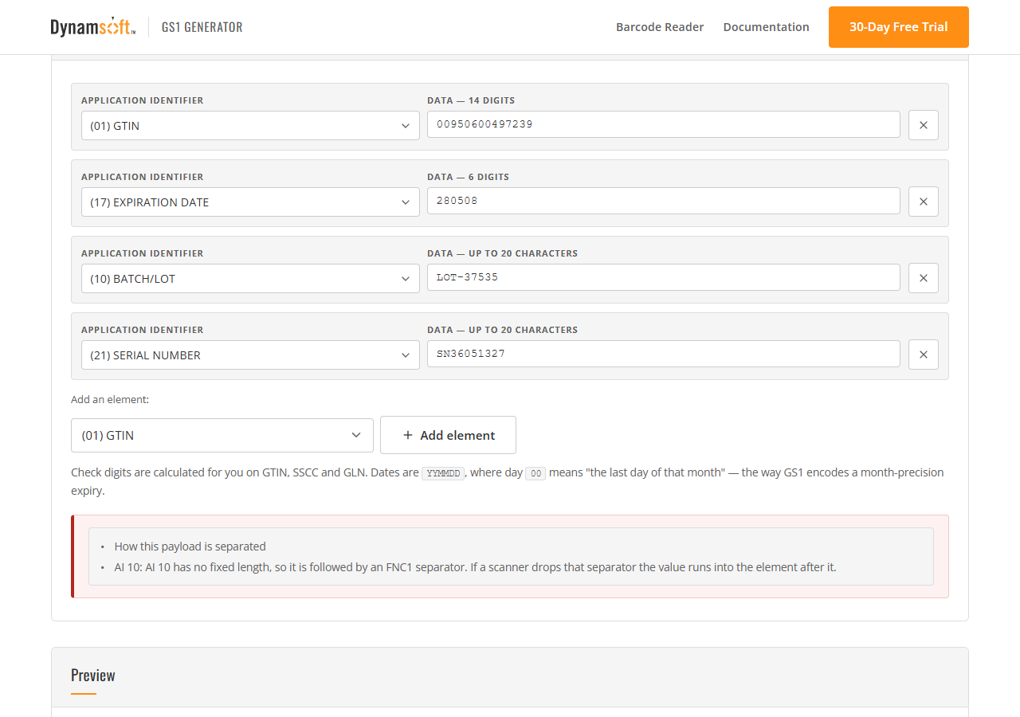The image size is (1020, 717).
Task: Open the Barcode Reader link
Action: click(660, 27)
